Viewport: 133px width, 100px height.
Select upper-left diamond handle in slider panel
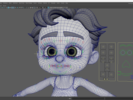pos(103,47)
